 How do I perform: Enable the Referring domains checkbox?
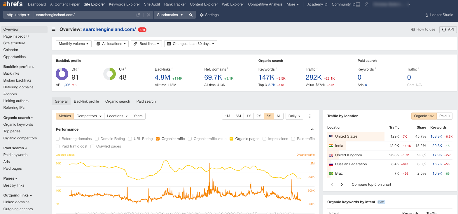click(58, 139)
